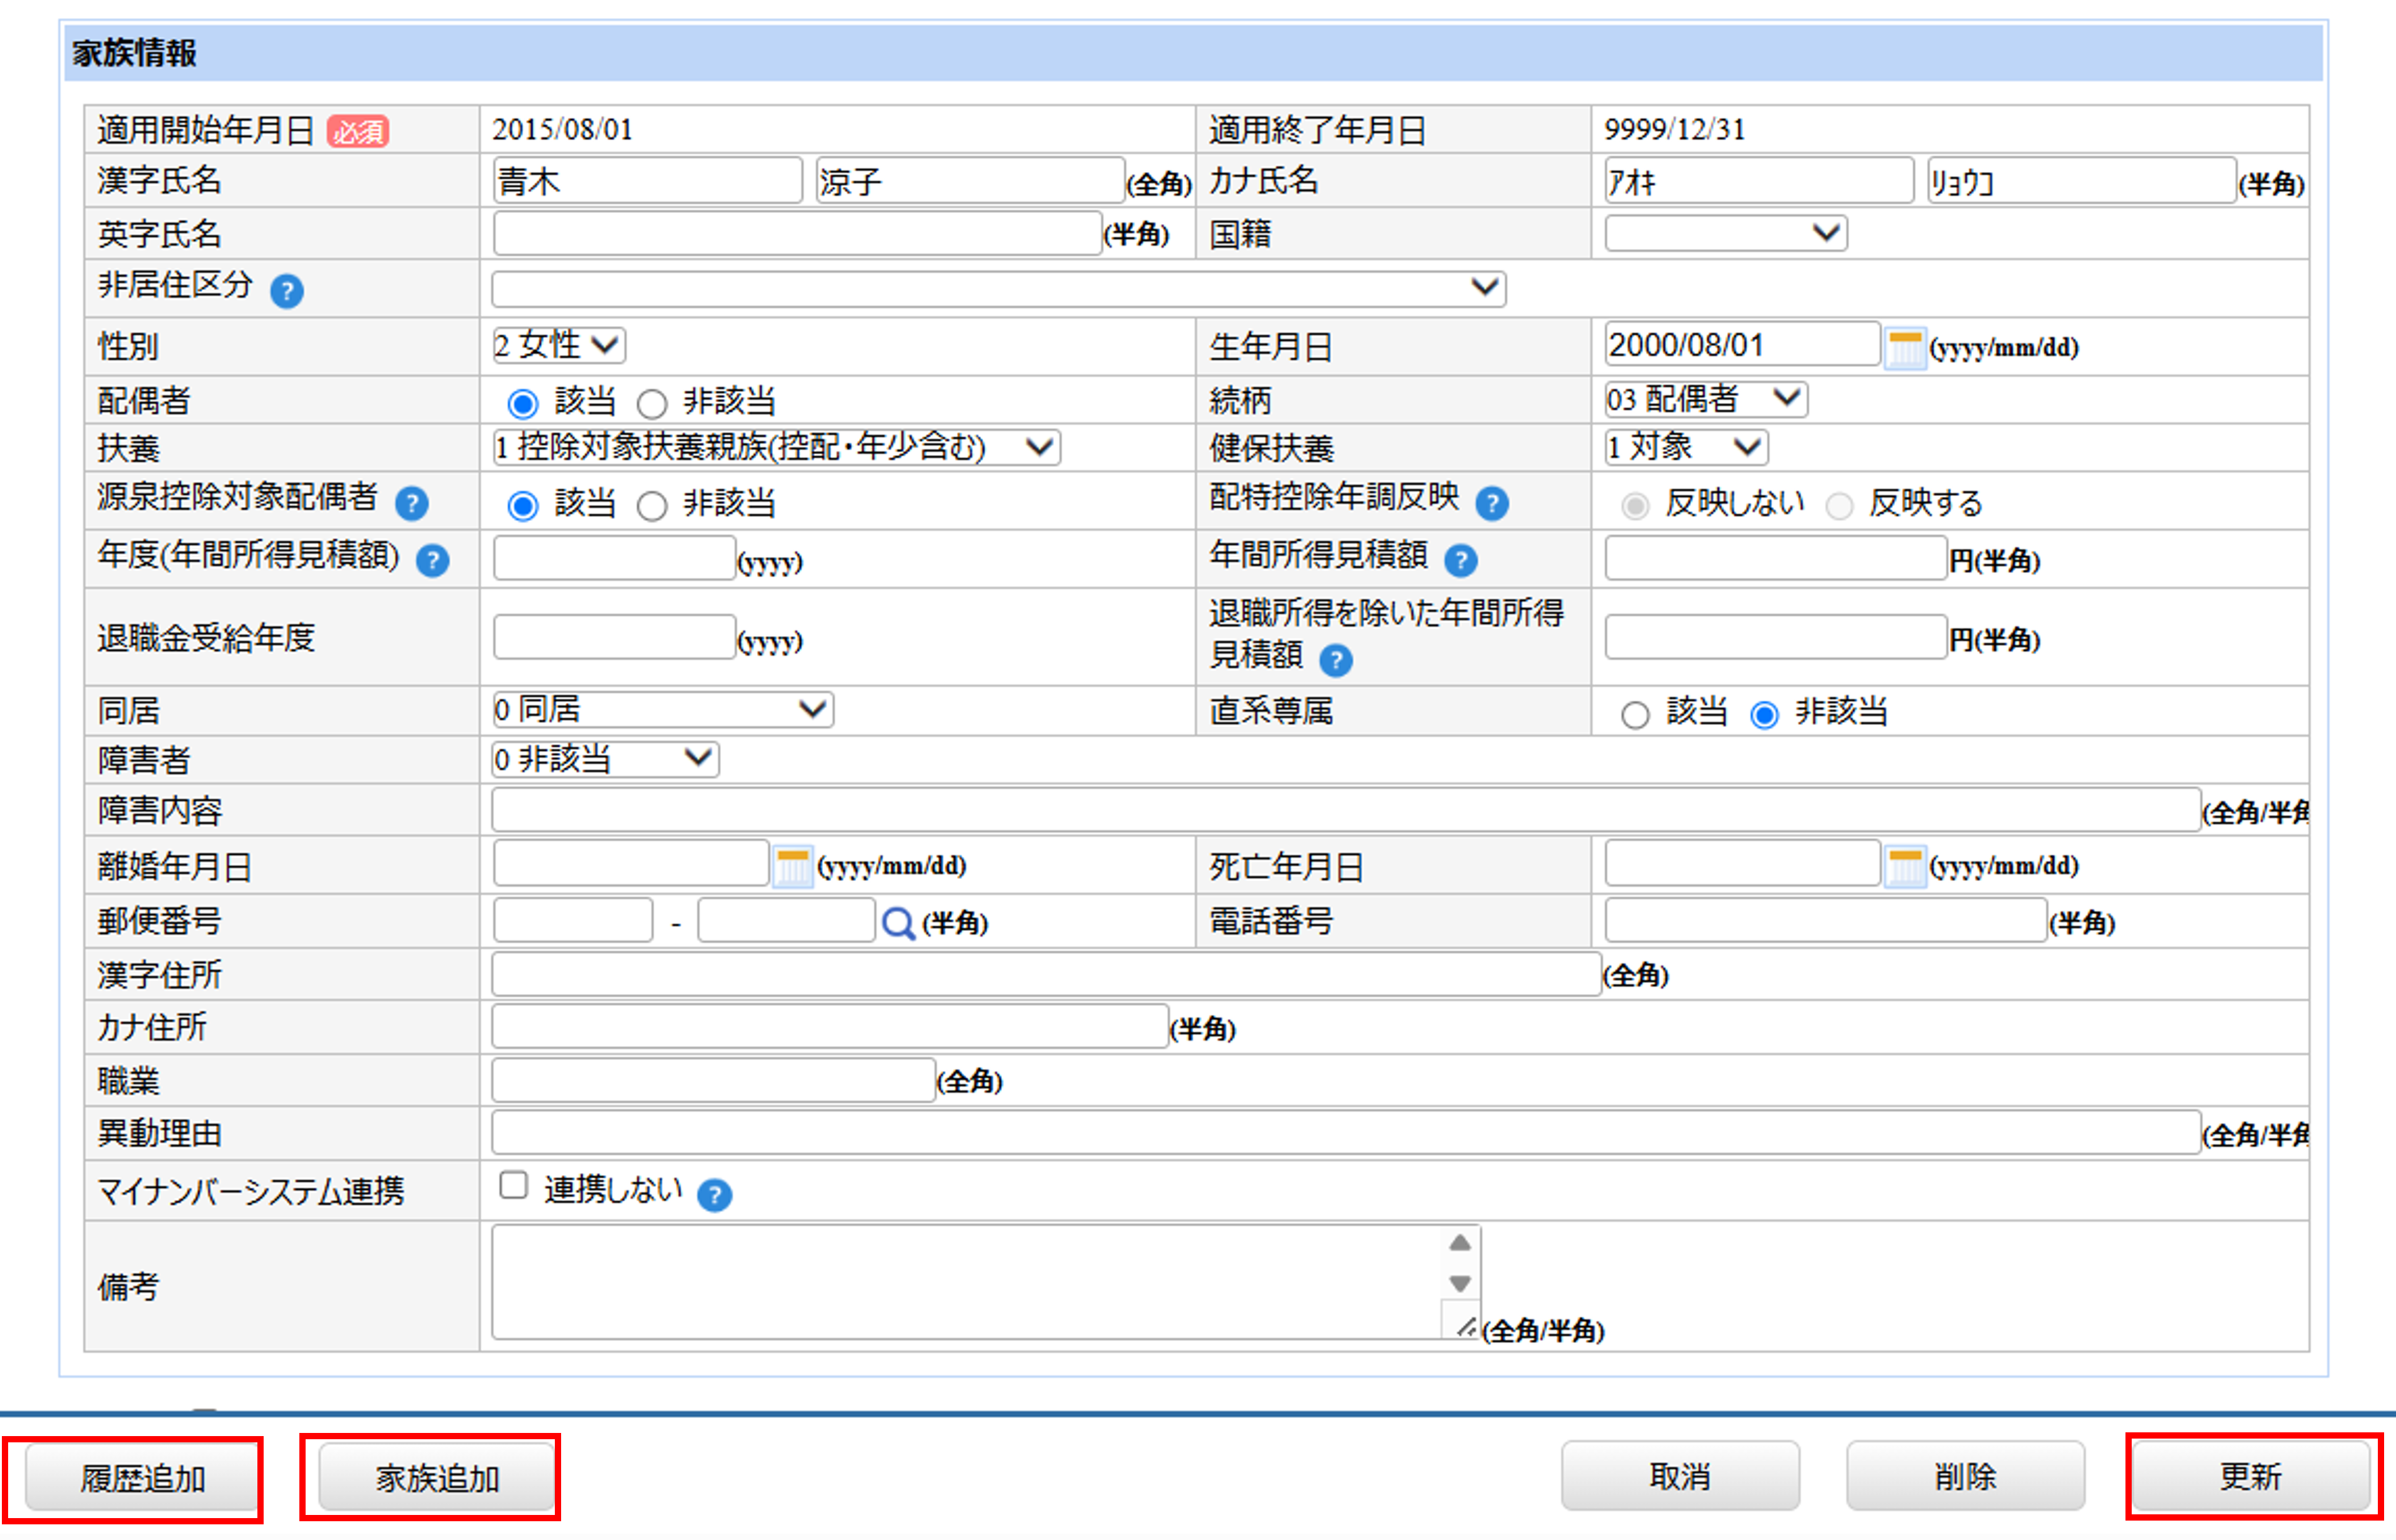The width and height of the screenshot is (2396, 1540).
Task: Open the 非居住区分 dropdown
Action: click(x=998, y=288)
